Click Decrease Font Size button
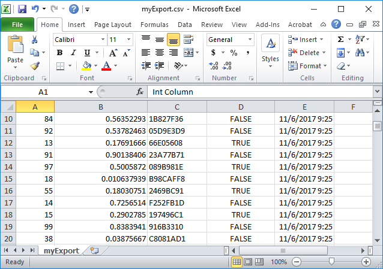The height and width of the screenshot is (269, 383). [x=126, y=53]
